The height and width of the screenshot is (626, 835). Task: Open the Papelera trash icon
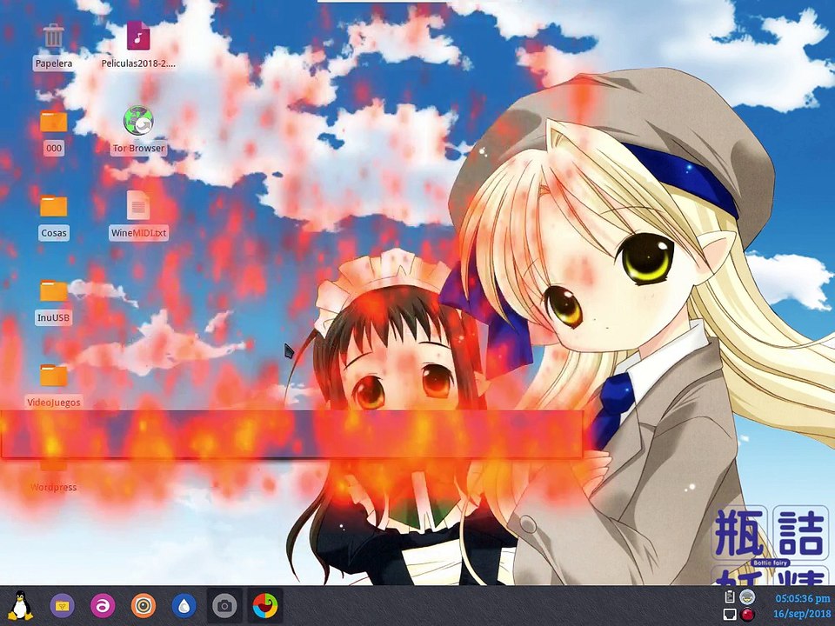53,37
